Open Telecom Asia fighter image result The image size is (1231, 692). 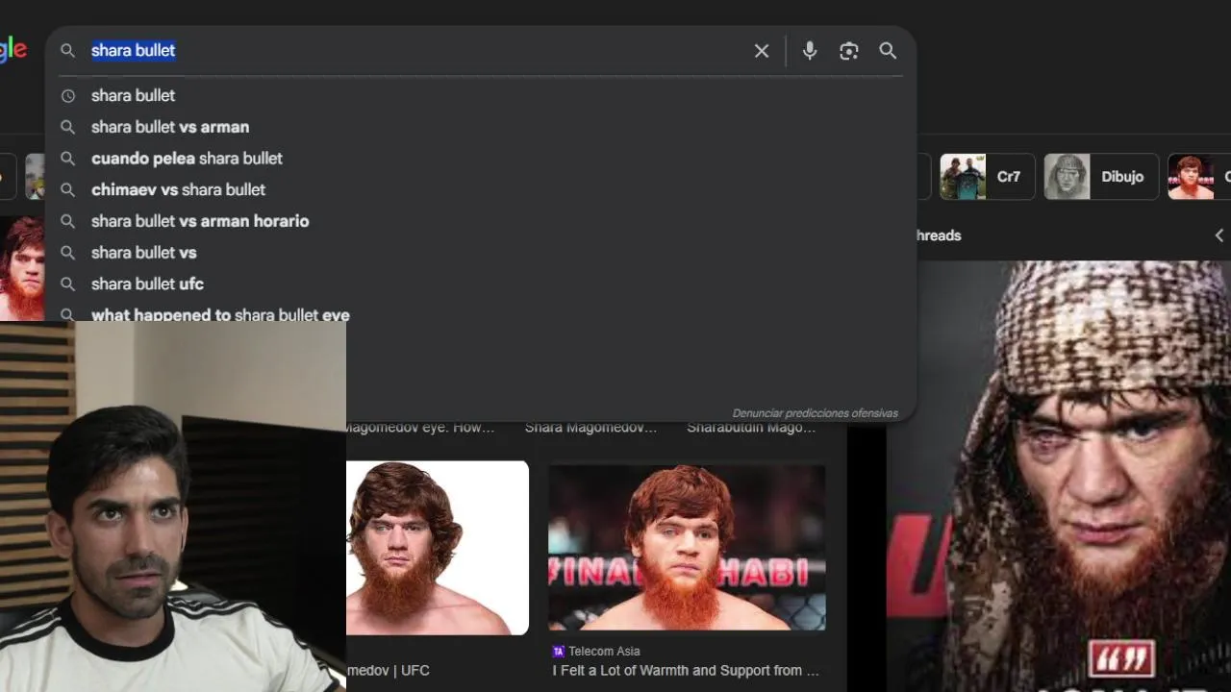[x=687, y=548]
